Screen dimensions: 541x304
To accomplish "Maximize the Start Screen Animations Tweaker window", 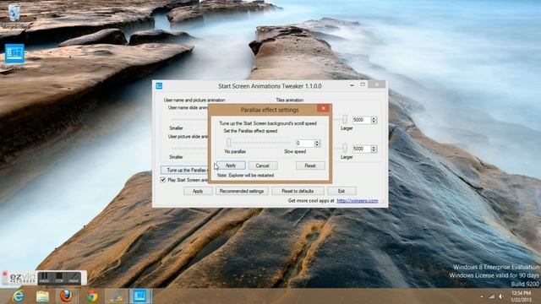I will click(363, 84).
